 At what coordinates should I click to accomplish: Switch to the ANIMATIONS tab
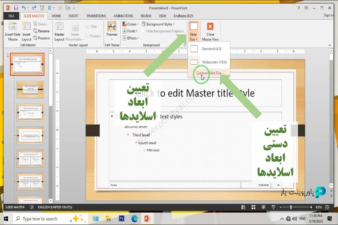coord(123,16)
